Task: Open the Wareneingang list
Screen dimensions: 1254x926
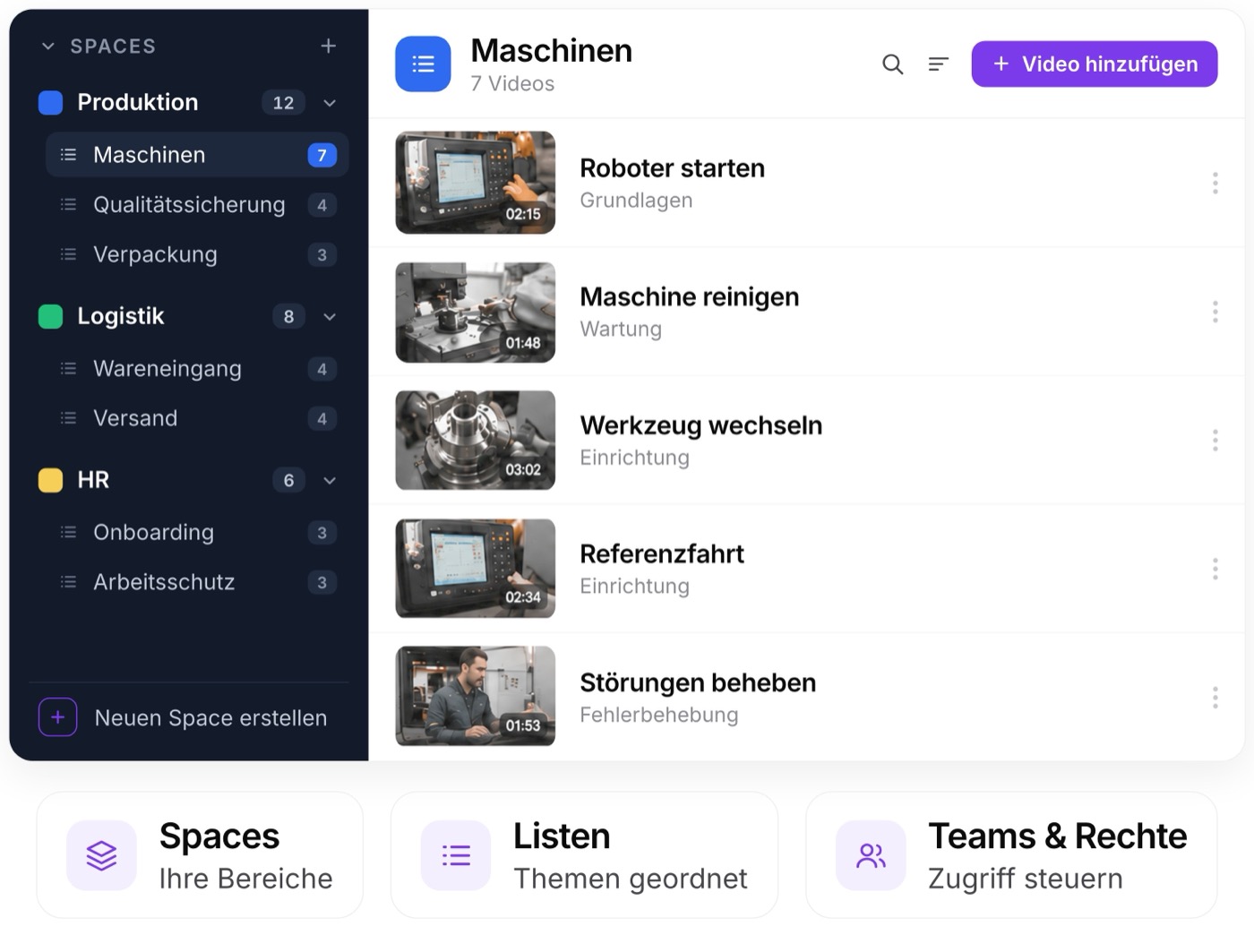Action: [x=197, y=369]
